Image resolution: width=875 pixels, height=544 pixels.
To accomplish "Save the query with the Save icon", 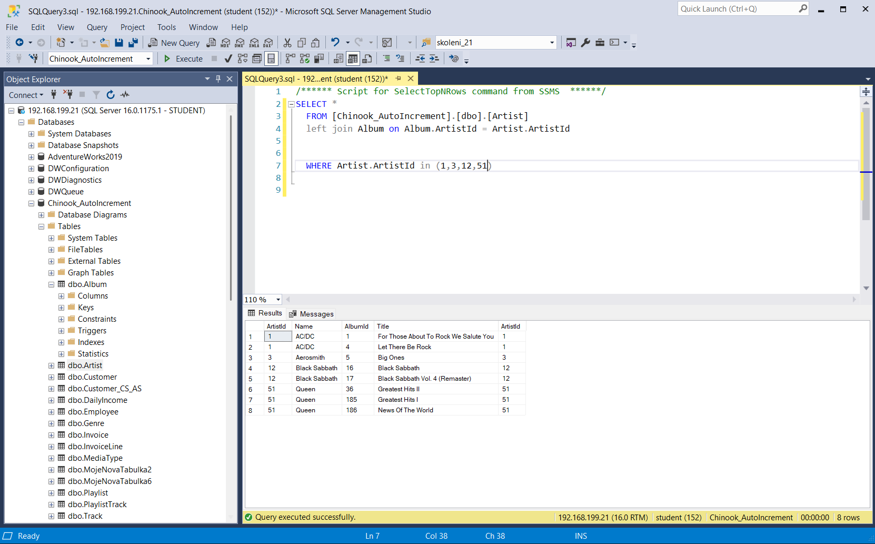I will click(119, 43).
